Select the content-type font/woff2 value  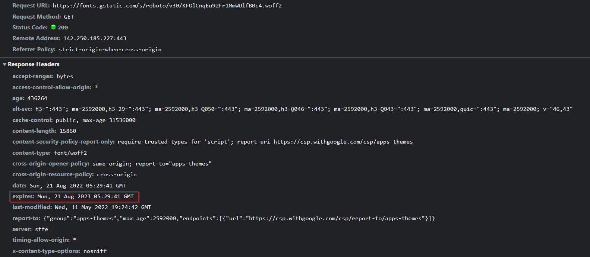pyautogui.click(x=70, y=153)
